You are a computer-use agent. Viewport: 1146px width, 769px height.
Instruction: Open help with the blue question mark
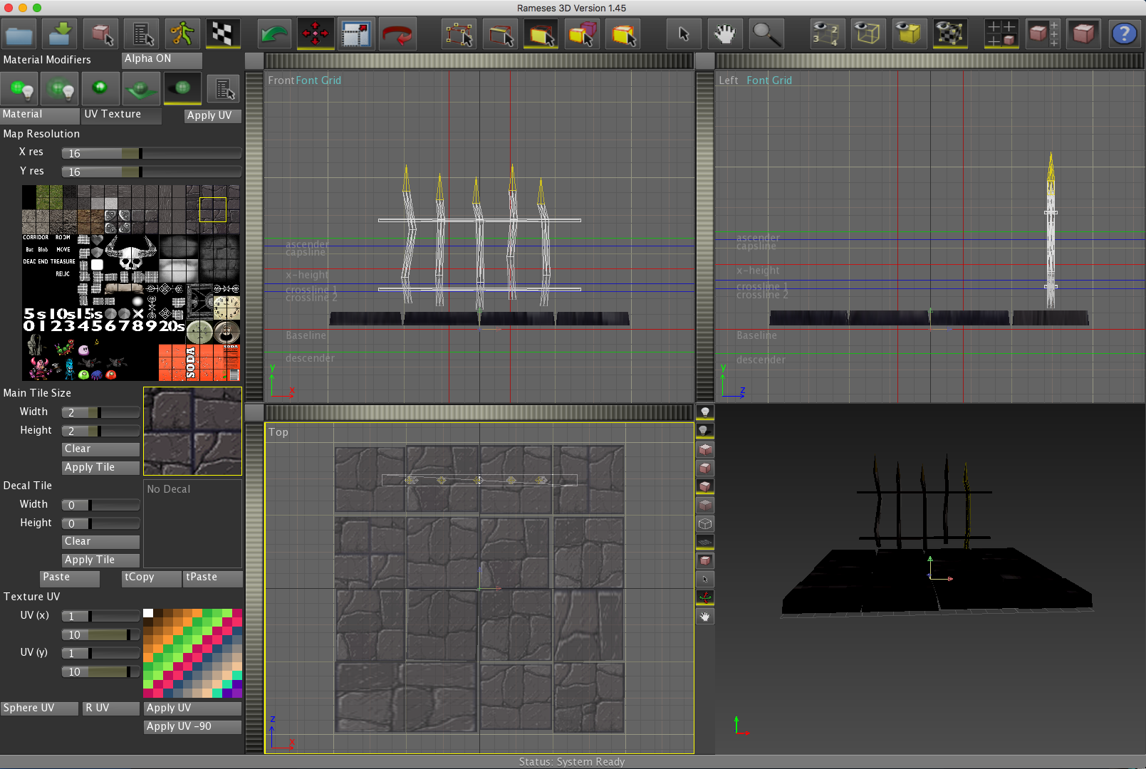tap(1124, 34)
